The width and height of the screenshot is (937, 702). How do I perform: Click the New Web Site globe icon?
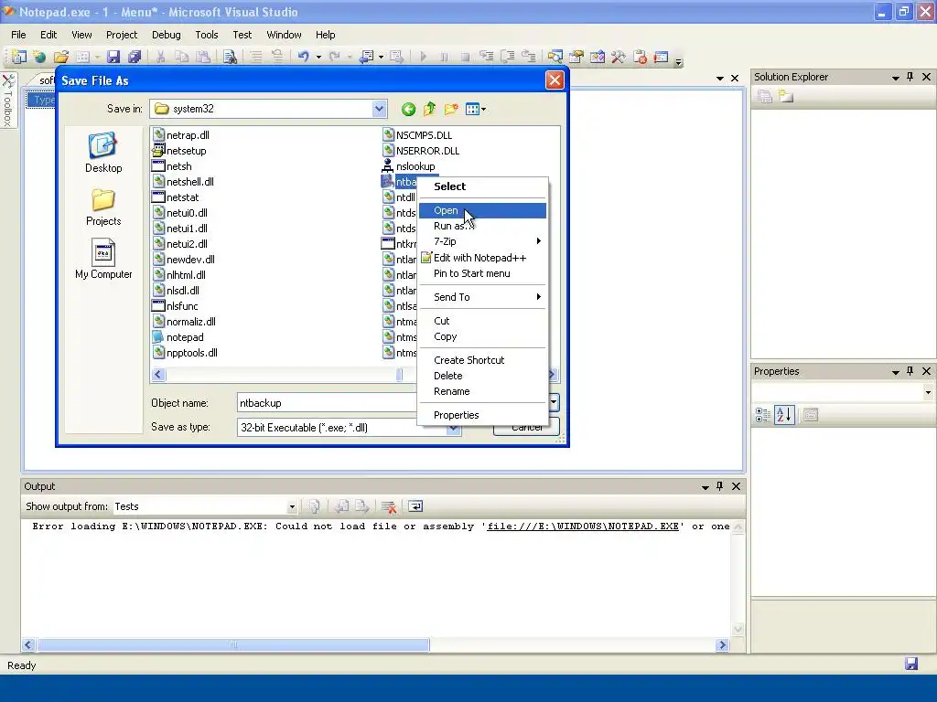(40, 57)
